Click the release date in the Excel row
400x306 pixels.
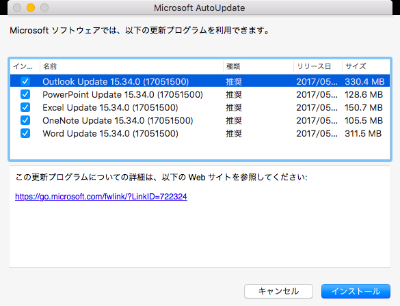pos(317,107)
